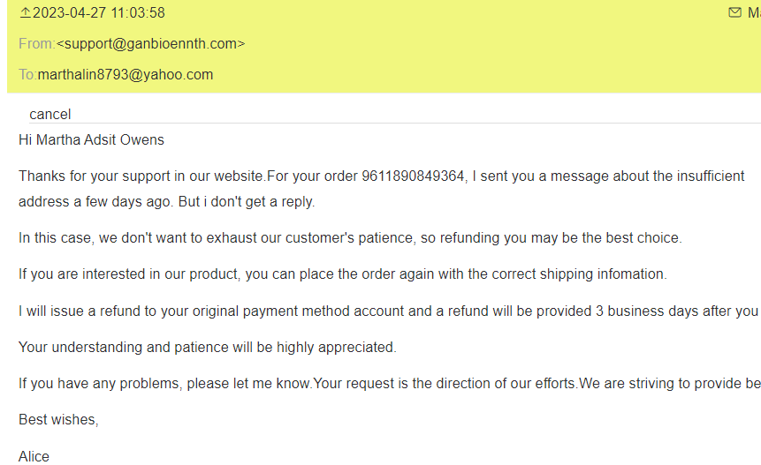Click the recipient address marthalin8793@yahoo.com
The image size is (761, 465).
tap(125, 74)
